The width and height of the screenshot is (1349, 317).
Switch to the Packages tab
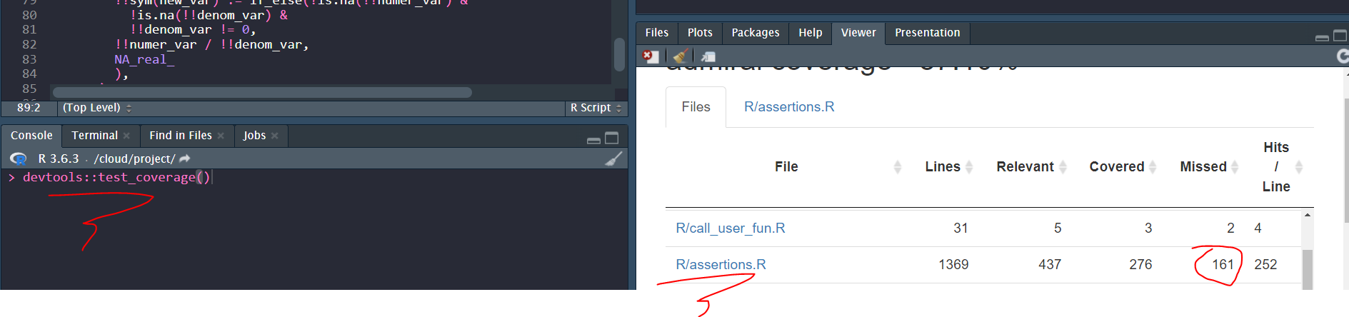[756, 33]
